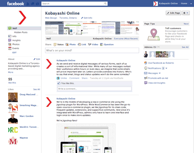The height and width of the screenshot is (153, 194).
Task: Click the What's on your mind box
Action: [x=92, y=50]
